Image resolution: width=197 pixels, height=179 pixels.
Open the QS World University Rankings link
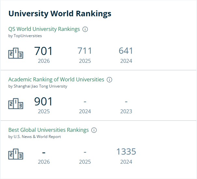[x=44, y=29]
